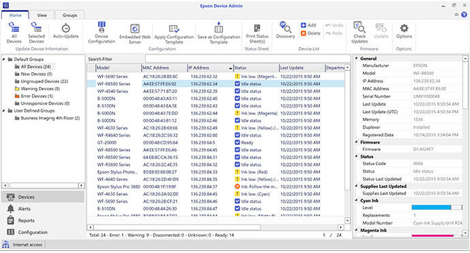The image size is (470, 253).
Task: Click error icon for 136.239.84.37
Action: pyautogui.click(x=237, y=186)
